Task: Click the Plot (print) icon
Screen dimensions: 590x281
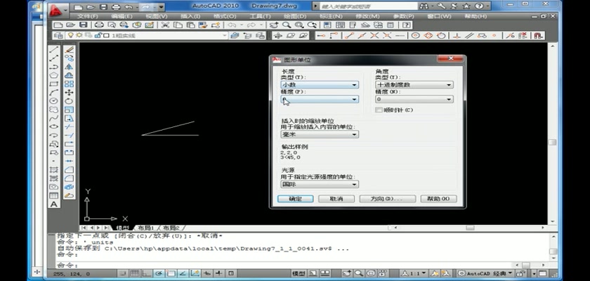Action: pos(99,25)
